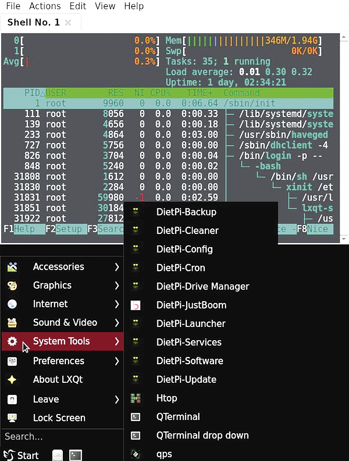Click the Htop icon in submenu
This screenshot has height=461, width=349.
pos(135,398)
